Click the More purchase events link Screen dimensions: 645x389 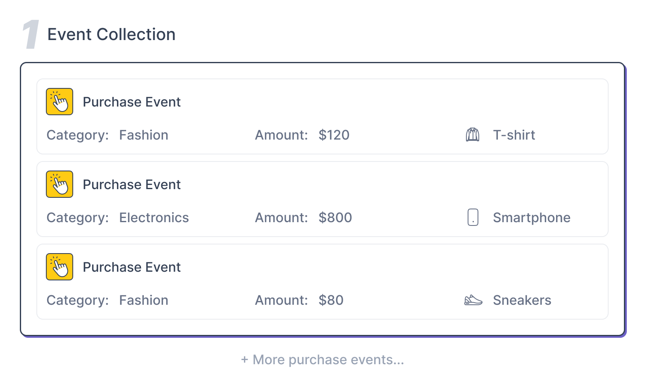[322, 360]
